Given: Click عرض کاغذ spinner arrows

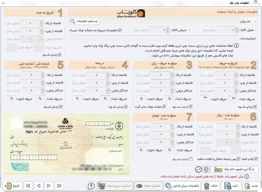Looking at the screenshot, I should [168, 30].
